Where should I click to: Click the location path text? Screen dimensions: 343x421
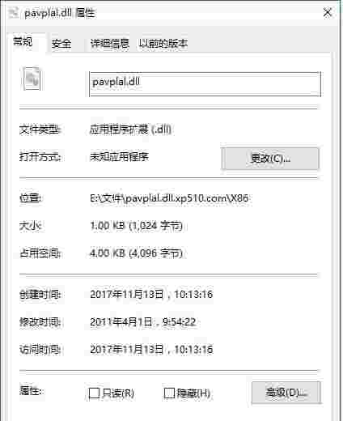coord(169,198)
